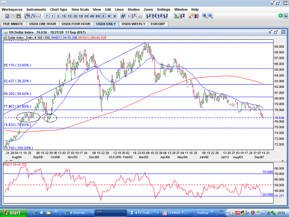Open the Internet Explorer taskbar group
This screenshot has height=217, width=289.
click(79, 213)
